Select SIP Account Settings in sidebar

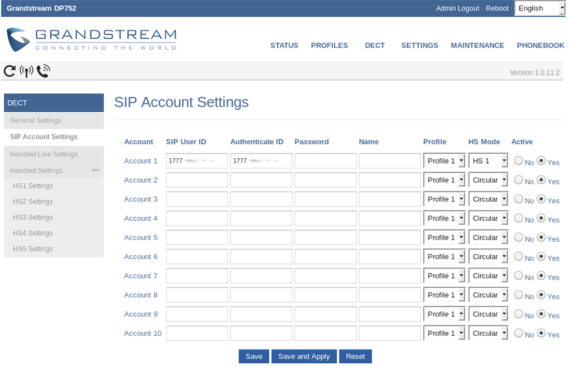pyautogui.click(x=54, y=137)
